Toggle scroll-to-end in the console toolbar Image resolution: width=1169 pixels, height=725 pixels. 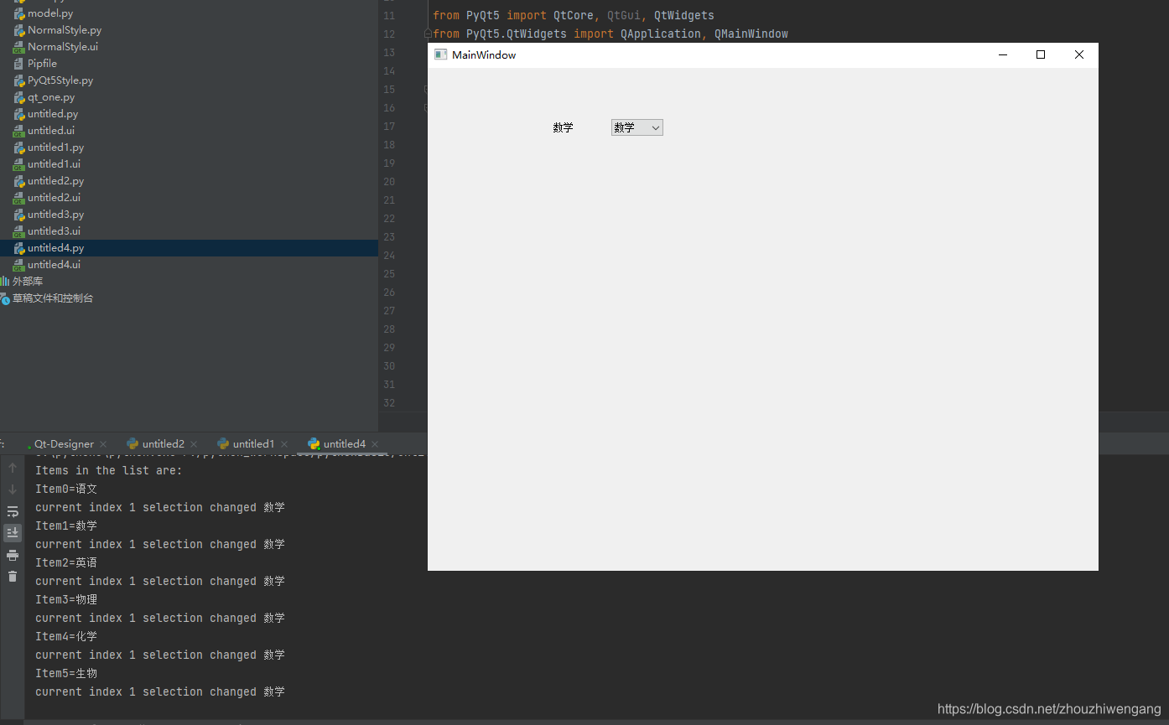13,532
